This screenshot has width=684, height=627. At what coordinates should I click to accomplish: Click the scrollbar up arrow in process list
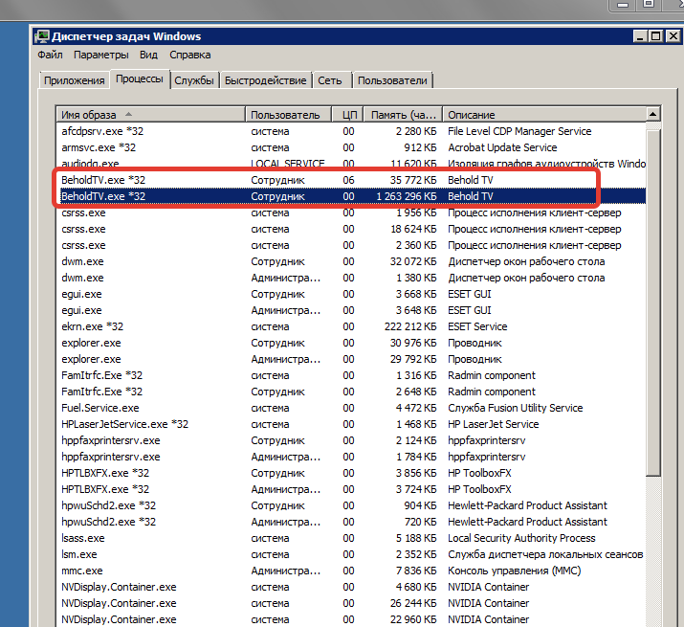point(653,115)
